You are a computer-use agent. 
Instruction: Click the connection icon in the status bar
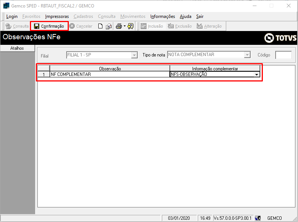click(258, 218)
